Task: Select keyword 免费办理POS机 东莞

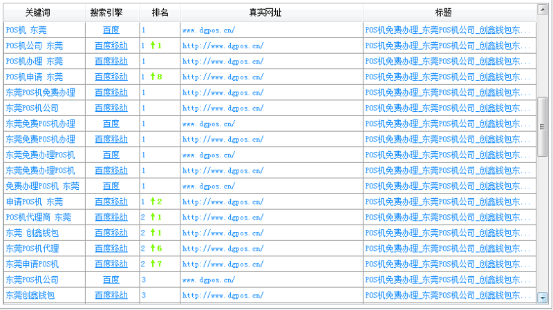Action: point(42,186)
